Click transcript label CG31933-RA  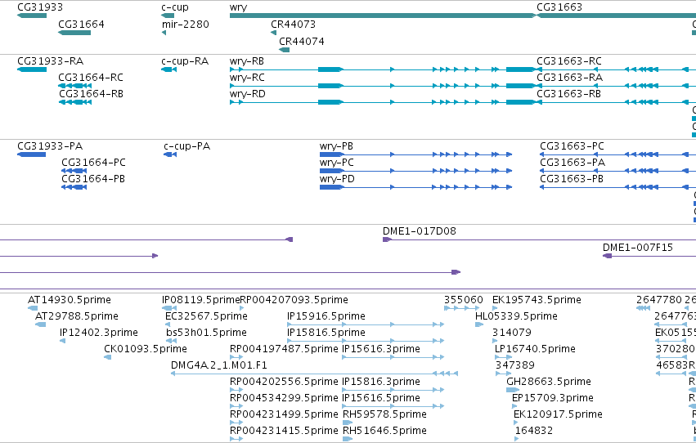(x=51, y=61)
